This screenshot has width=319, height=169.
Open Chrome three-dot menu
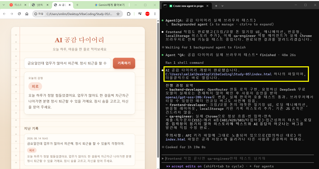coord(155,14)
